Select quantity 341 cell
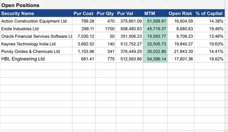The width and height of the screenshot is (228, 132). point(106,51)
